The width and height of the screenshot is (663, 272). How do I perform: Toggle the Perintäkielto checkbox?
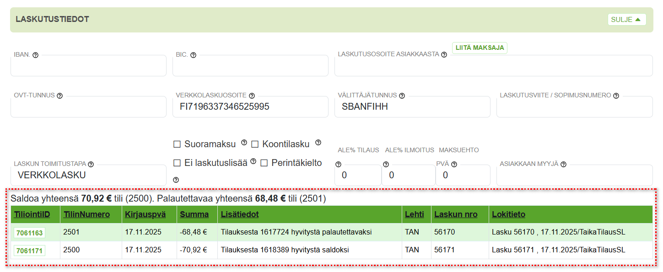coord(264,163)
